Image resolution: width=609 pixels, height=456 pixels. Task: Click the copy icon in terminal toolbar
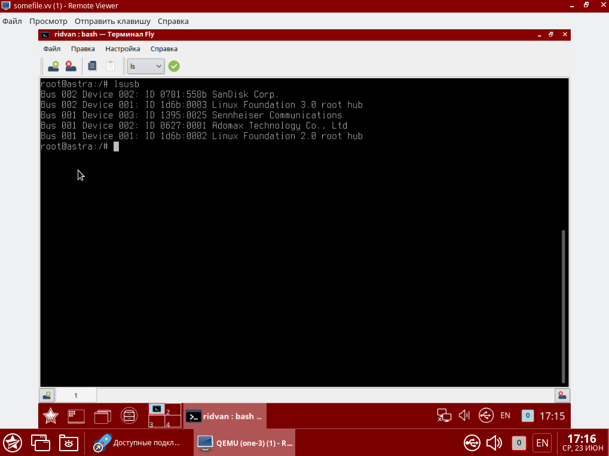point(92,66)
